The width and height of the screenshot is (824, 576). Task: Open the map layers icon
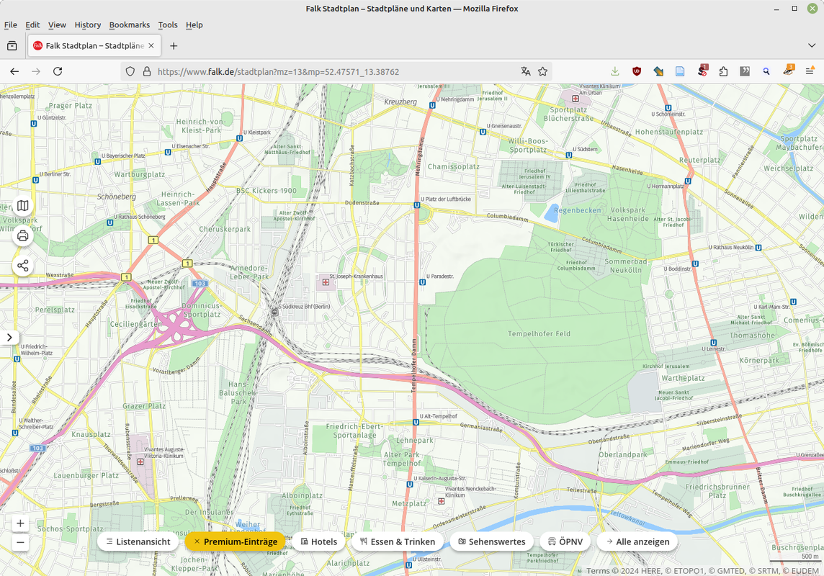point(22,206)
